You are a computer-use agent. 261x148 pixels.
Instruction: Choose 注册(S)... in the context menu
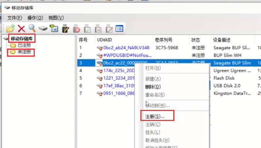(155, 116)
